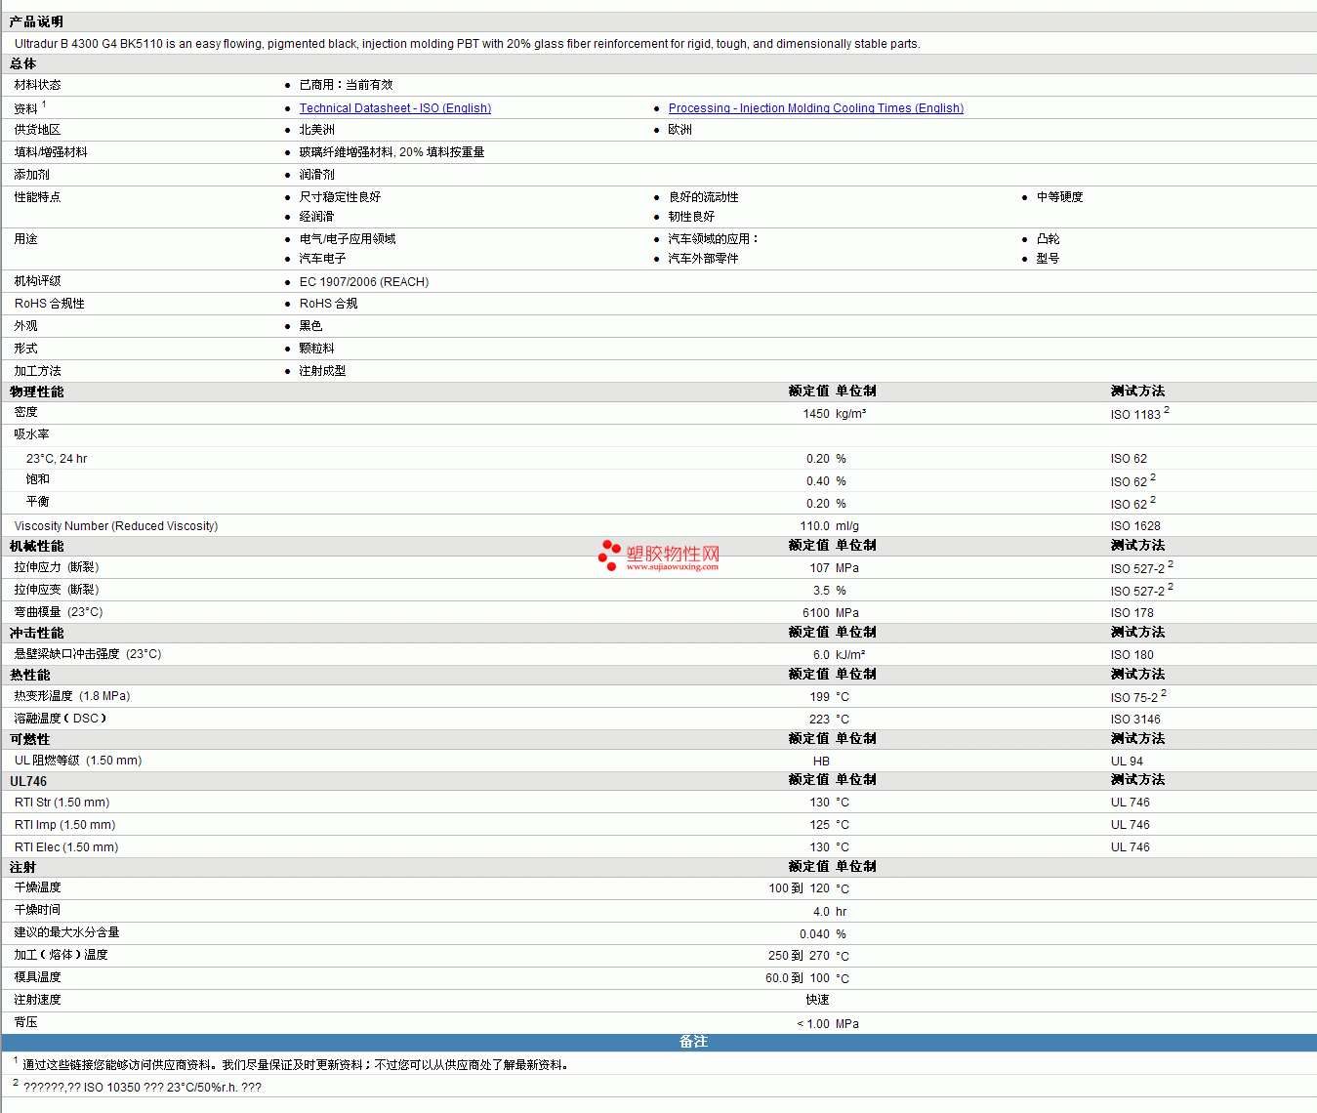Click the ISO 1183 test method
The image size is (1317, 1113).
(1135, 415)
